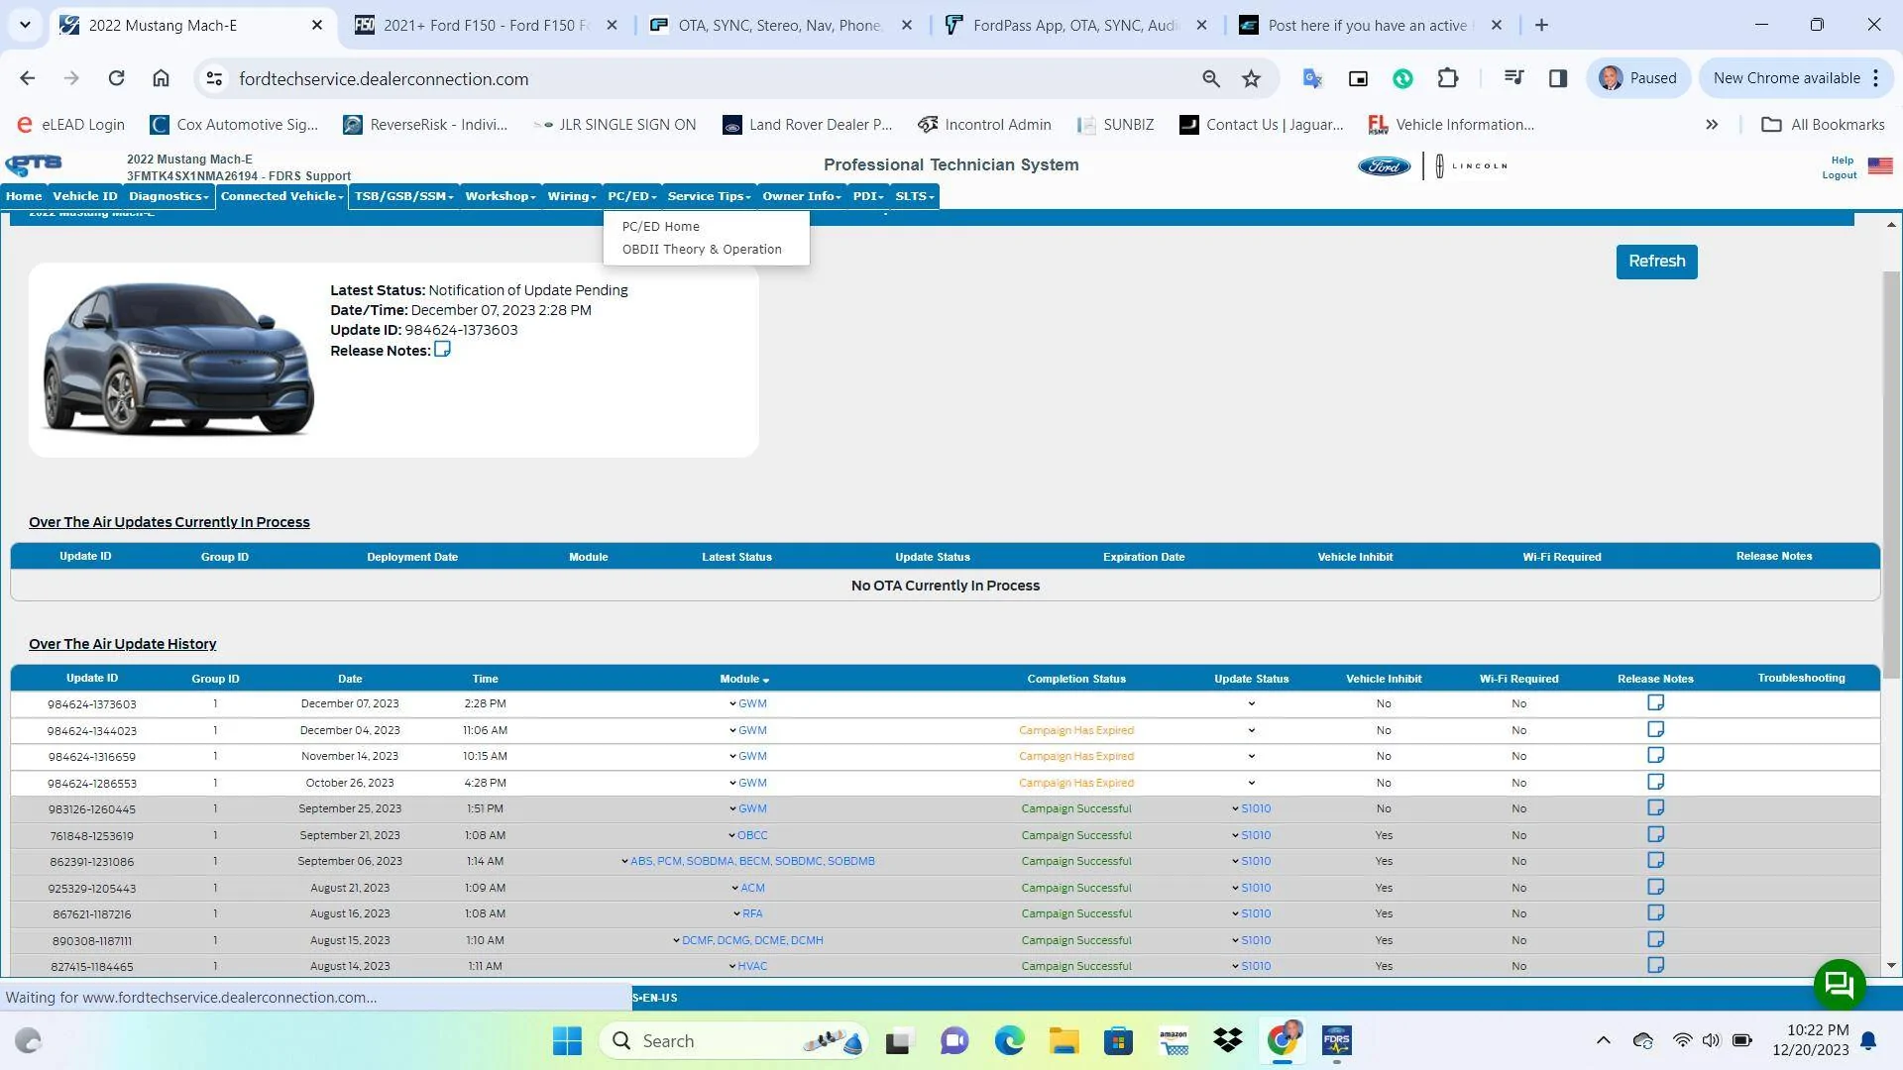1903x1070 pixels.
Task: Click the Logout link
Action: tap(1839, 175)
